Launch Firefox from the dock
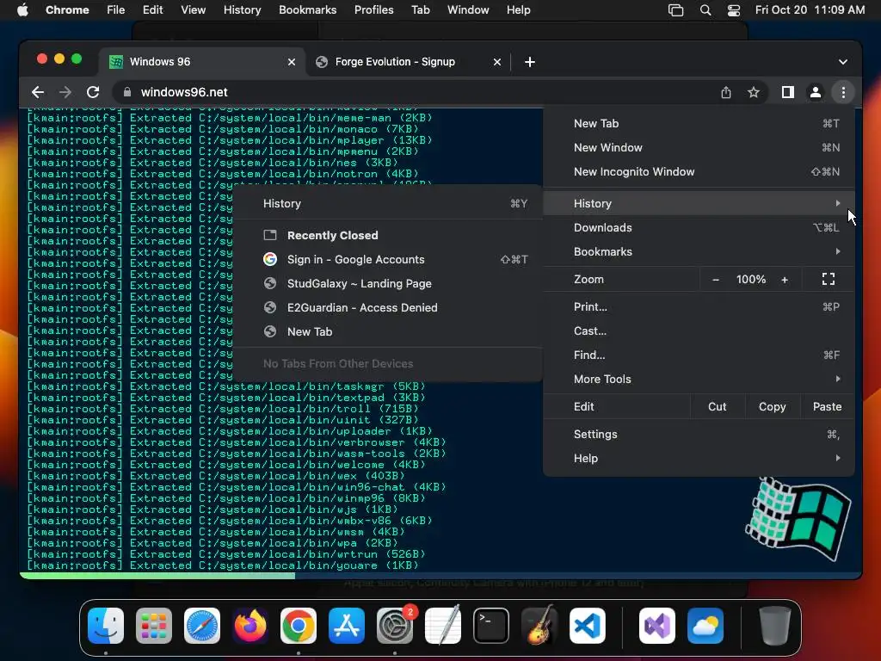 (250, 626)
